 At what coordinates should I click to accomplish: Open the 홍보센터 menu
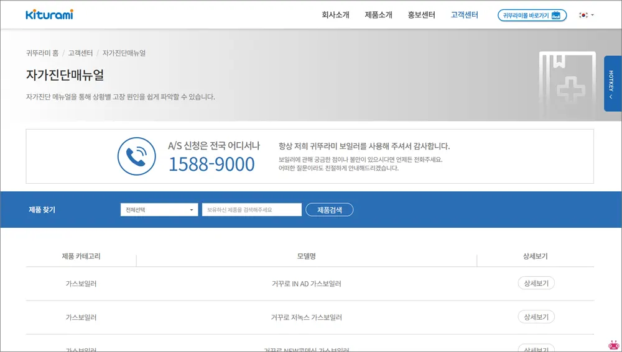click(x=421, y=15)
